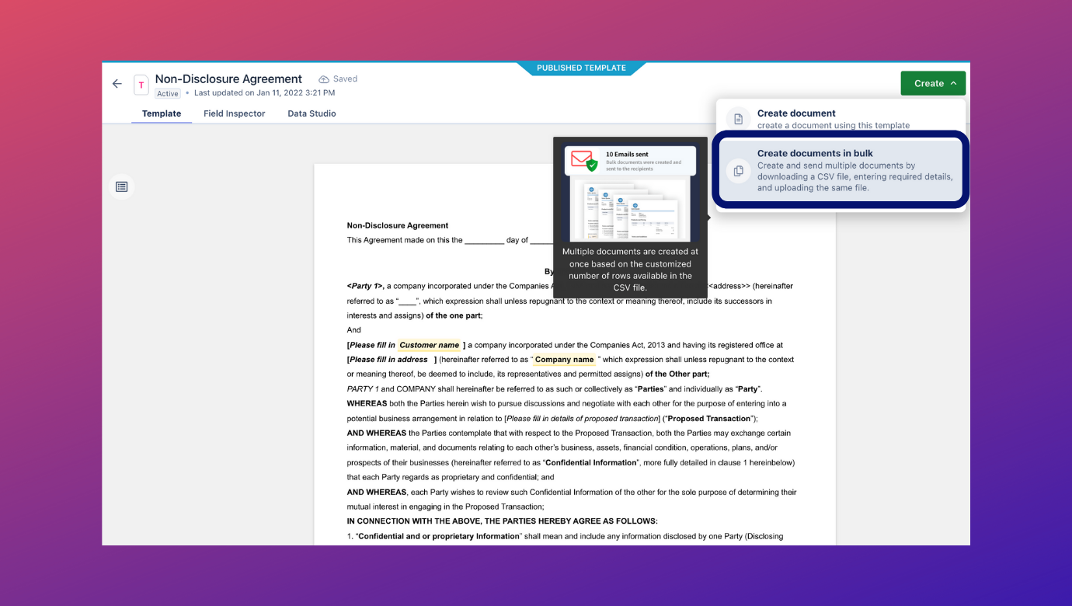Click the single-page icon beside Create document

point(736,117)
